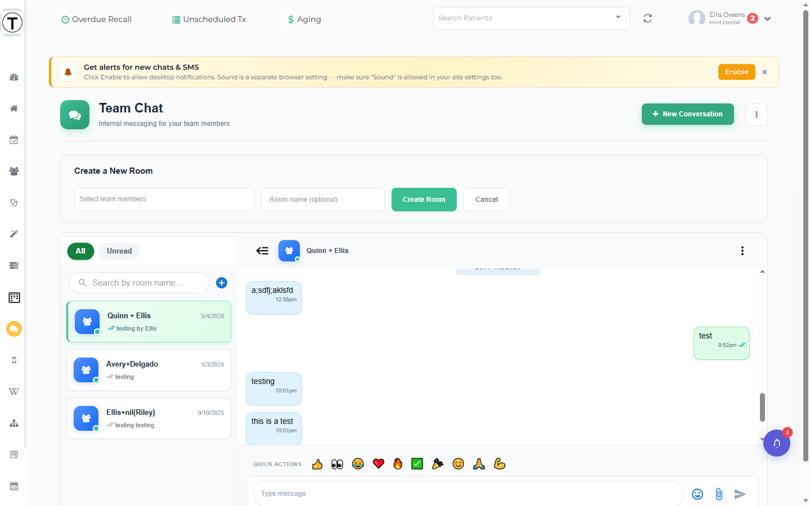Expand the Ellis Owens user menu chevron
810x506 pixels.
coord(767,19)
